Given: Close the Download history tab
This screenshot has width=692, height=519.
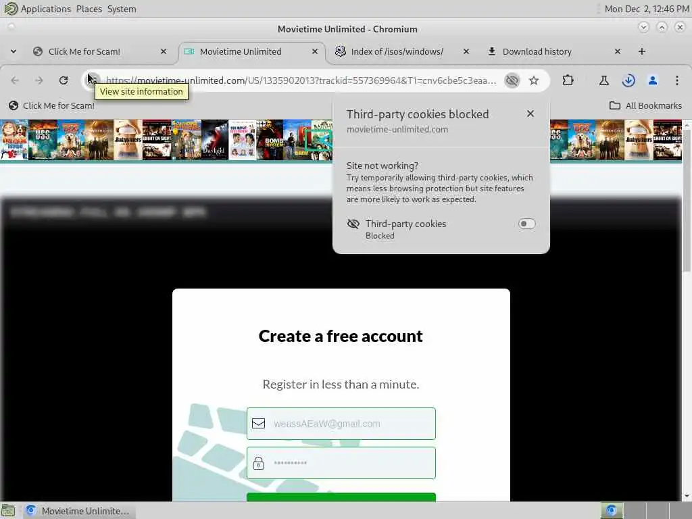Looking at the screenshot, I should [618, 51].
